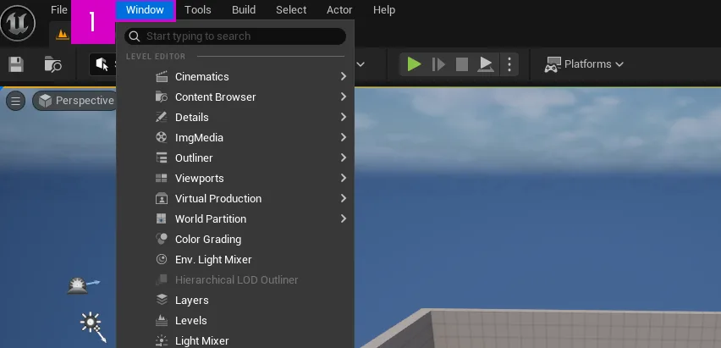721x348 pixels.
Task: Click the Platforms gamepad icon
Action: pos(553,64)
